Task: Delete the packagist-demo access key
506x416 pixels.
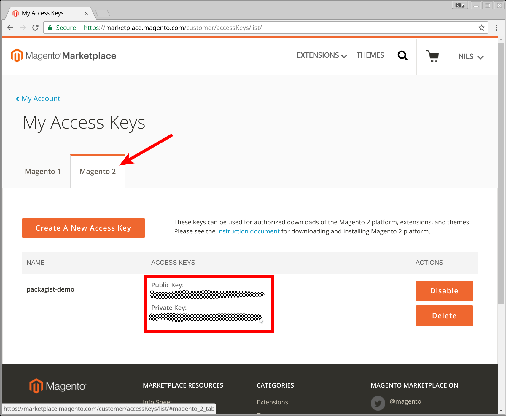Action: coord(444,316)
